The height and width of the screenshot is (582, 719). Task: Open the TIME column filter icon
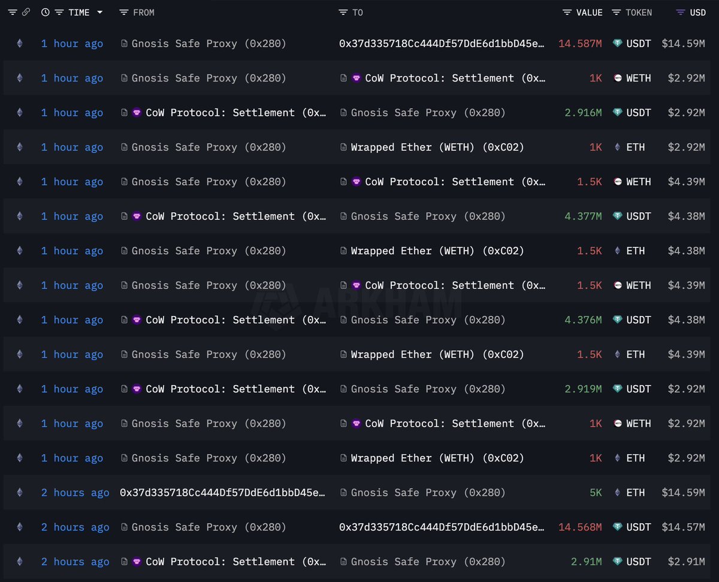click(59, 13)
